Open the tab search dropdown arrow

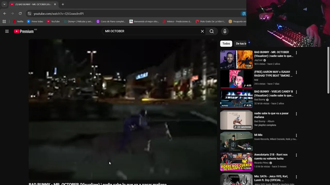[4, 4]
